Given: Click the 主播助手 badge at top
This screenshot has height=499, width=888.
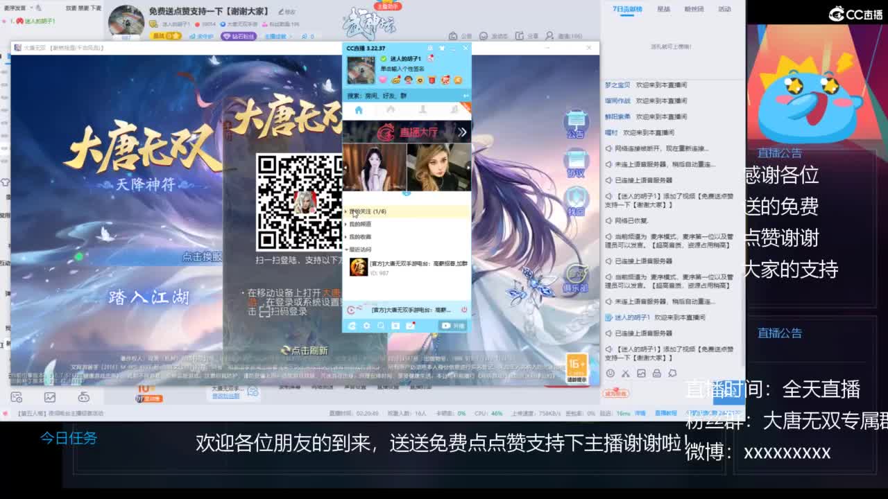Looking at the screenshot, I should point(388,6).
